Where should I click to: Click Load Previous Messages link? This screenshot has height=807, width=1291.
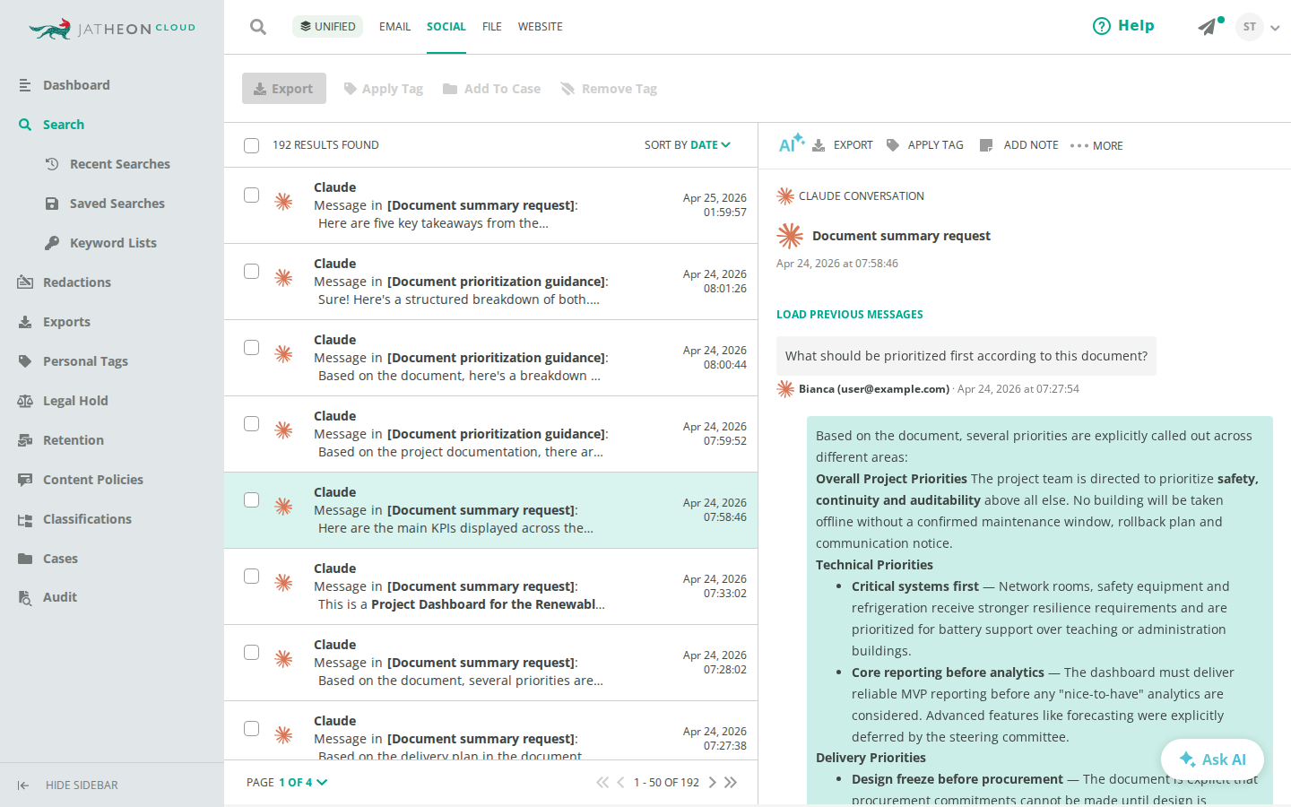point(850,315)
